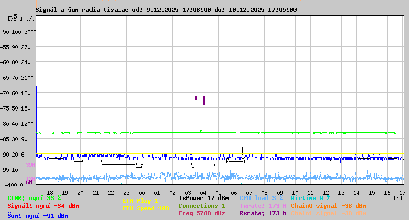
Task: Click the '17' final hour label on time axis
Action: pos(402,193)
